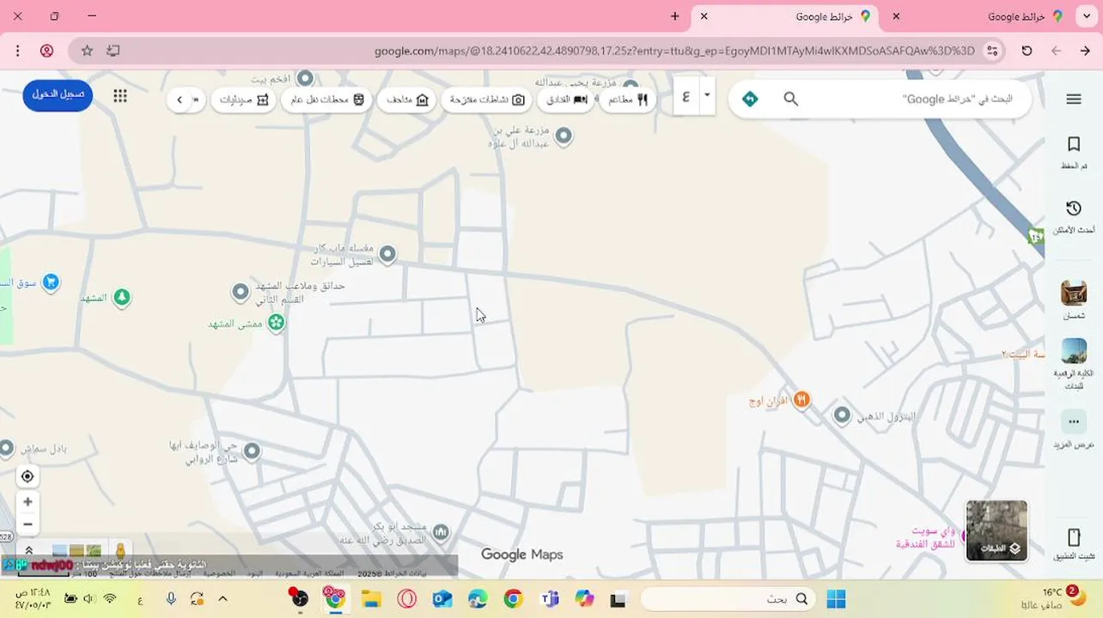The height and width of the screenshot is (618, 1103).
Task: Click the microphone icon in the system tray
Action: click(172, 599)
